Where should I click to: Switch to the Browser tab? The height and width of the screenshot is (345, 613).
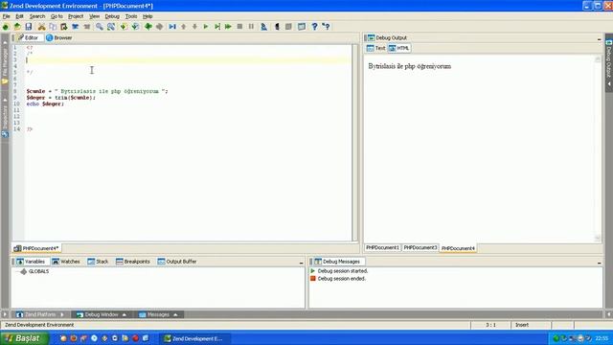59,38
